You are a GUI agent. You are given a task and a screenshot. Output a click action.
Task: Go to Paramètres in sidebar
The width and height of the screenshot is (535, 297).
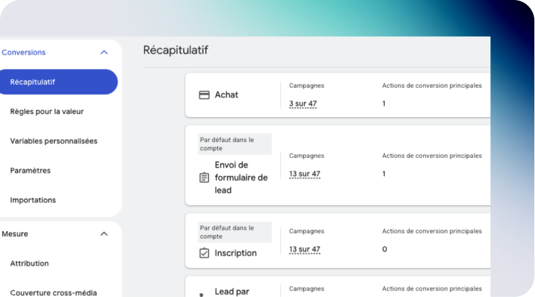[x=30, y=171]
